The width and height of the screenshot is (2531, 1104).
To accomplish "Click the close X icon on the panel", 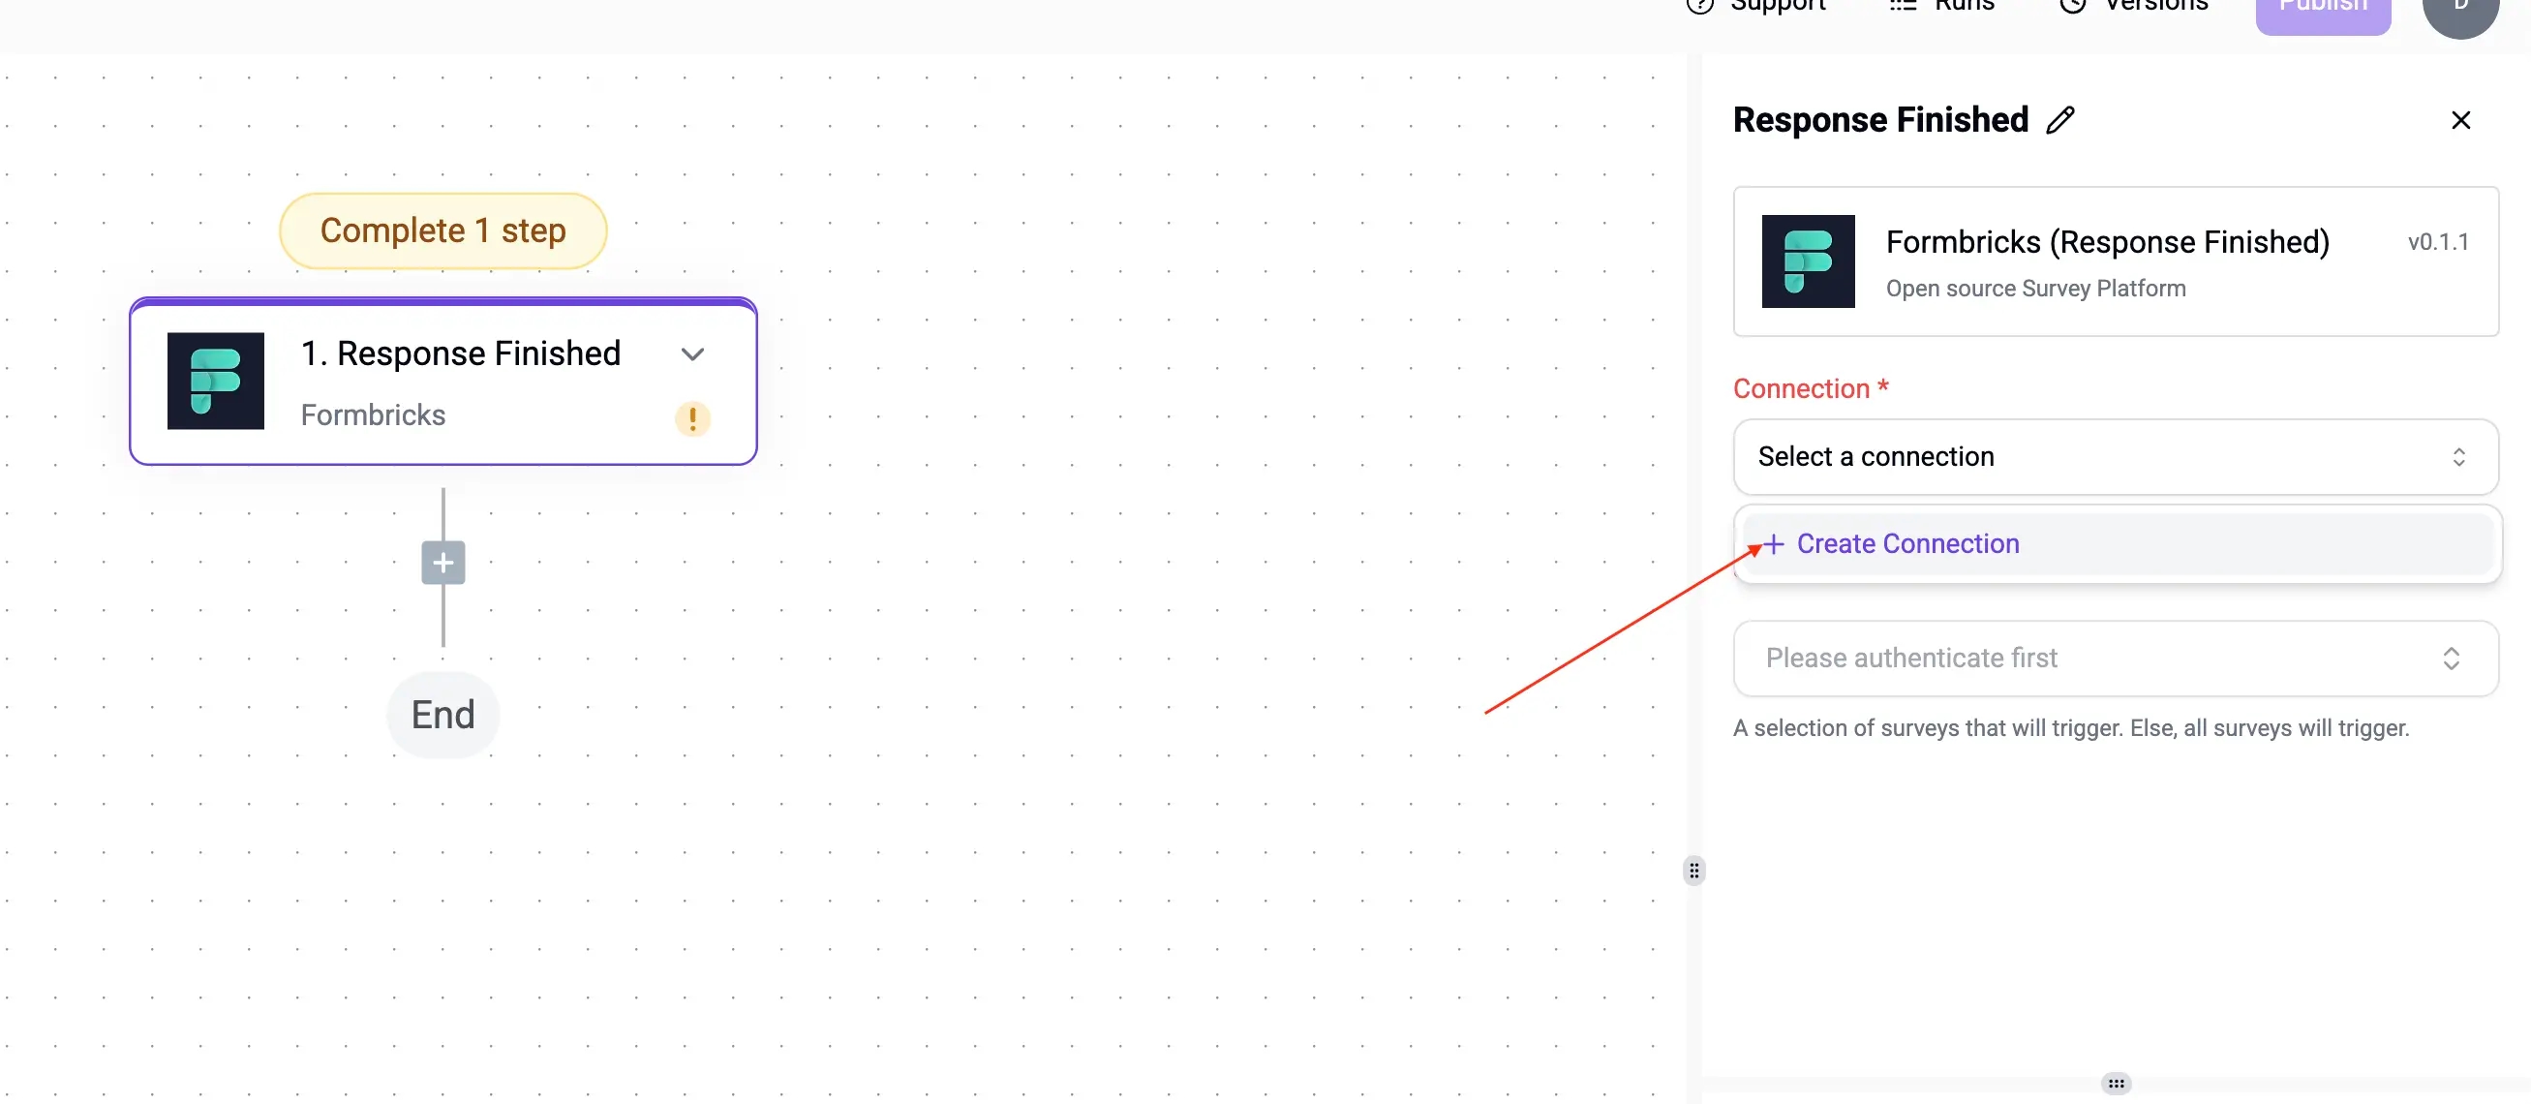I will tap(2458, 121).
